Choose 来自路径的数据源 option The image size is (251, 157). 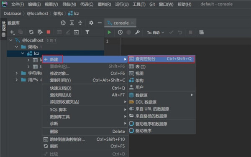pos(161,116)
